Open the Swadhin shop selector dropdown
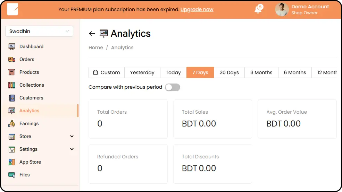The image size is (342, 192). click(39, 31)
